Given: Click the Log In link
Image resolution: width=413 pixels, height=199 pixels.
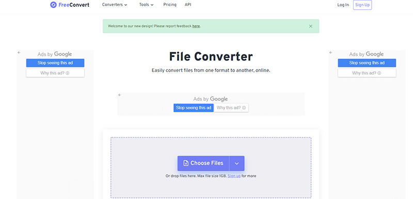Looking at the screenshot, I should [x=343, y=5].
